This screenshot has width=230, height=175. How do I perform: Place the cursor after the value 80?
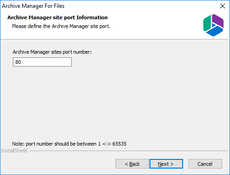(x=22, y=62)
